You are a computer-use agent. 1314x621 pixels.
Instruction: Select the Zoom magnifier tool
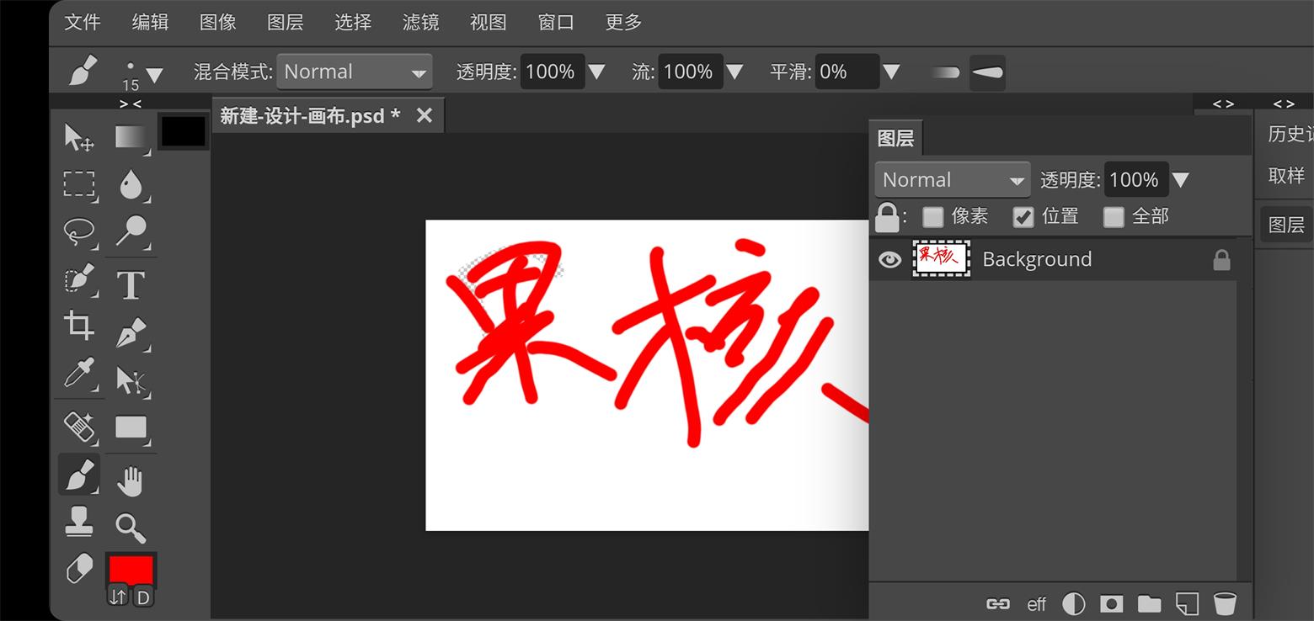click(x=131, y=528)
